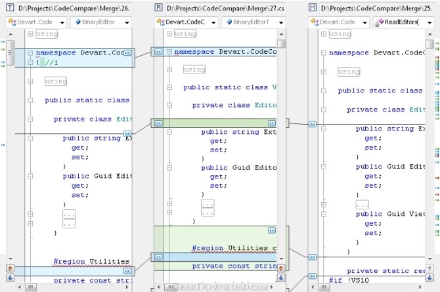This screenshot has width=440, height=292.
Task: Click copy-left arrow beside middle namespace line
Action: pos(158,52)
